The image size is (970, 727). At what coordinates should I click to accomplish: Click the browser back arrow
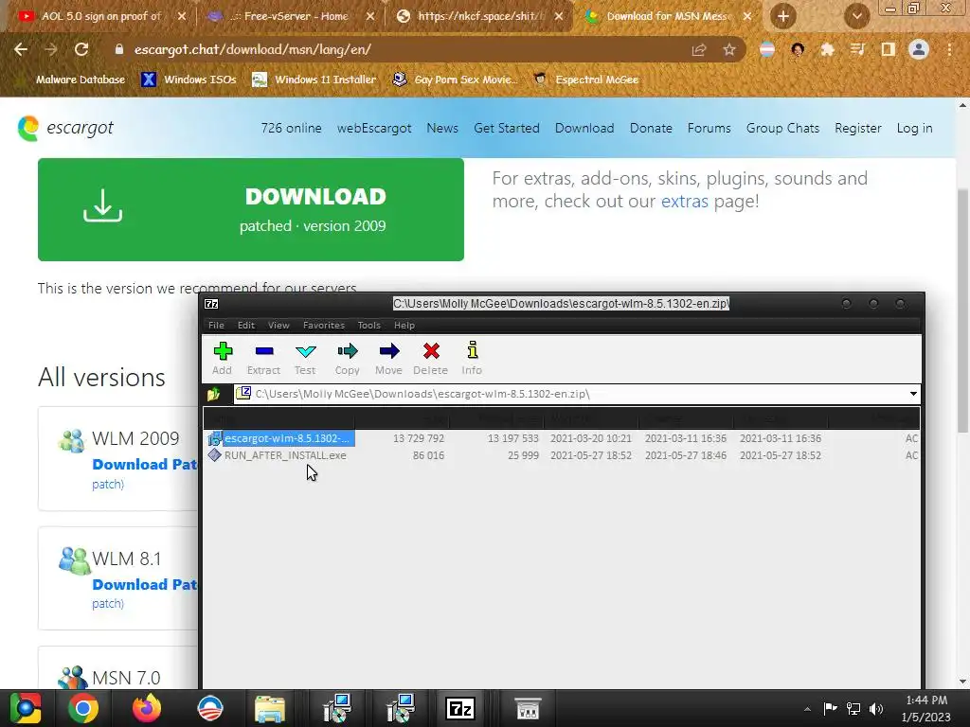pos(21,49)
